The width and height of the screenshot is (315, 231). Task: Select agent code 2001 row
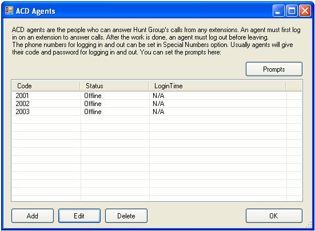157,96
